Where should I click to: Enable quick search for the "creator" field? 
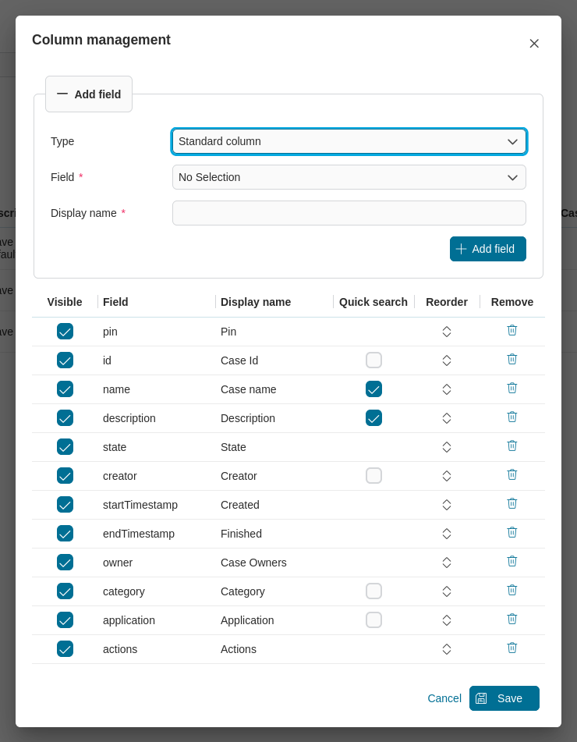373,475
